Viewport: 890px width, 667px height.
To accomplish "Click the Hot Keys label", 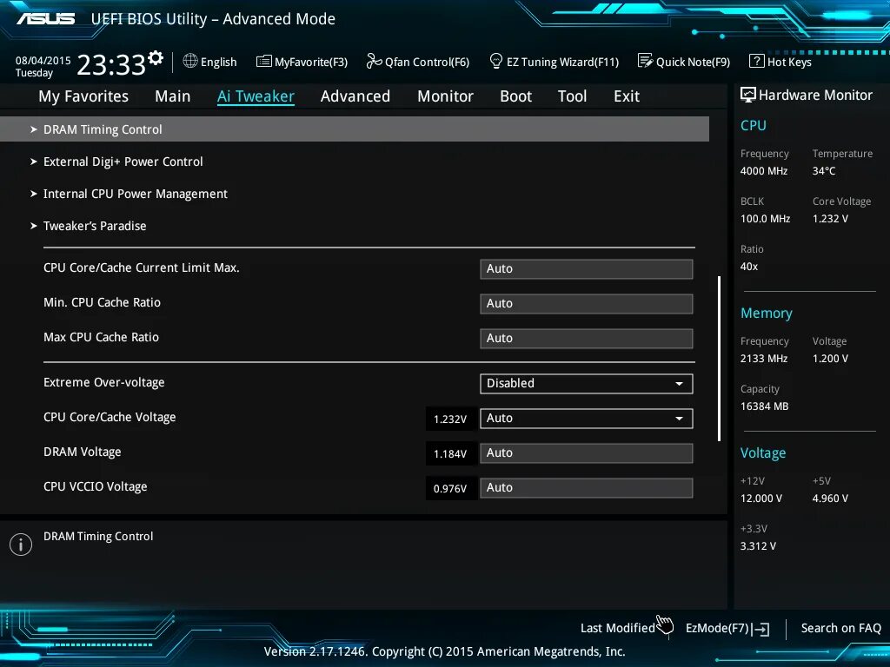I will click(x=789, y=62).
